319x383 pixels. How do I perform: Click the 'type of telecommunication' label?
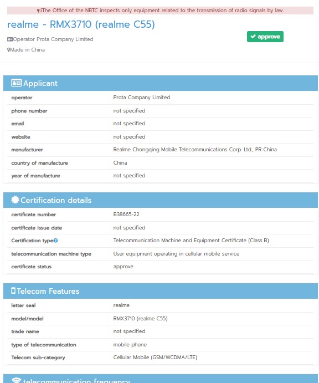pyautogui.click(x=43, y=345)
